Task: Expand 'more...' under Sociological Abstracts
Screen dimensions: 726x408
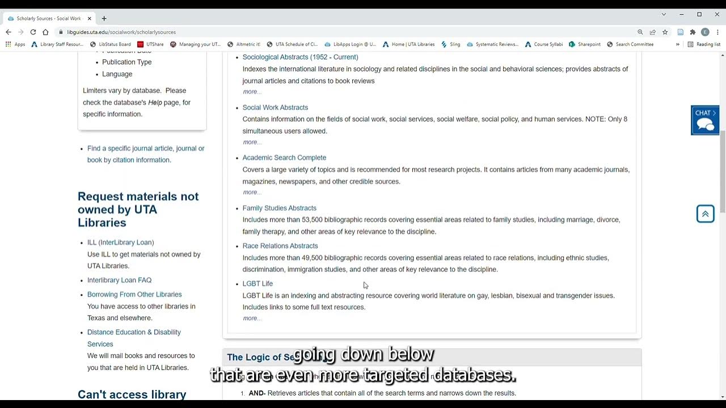Action: 252,92
